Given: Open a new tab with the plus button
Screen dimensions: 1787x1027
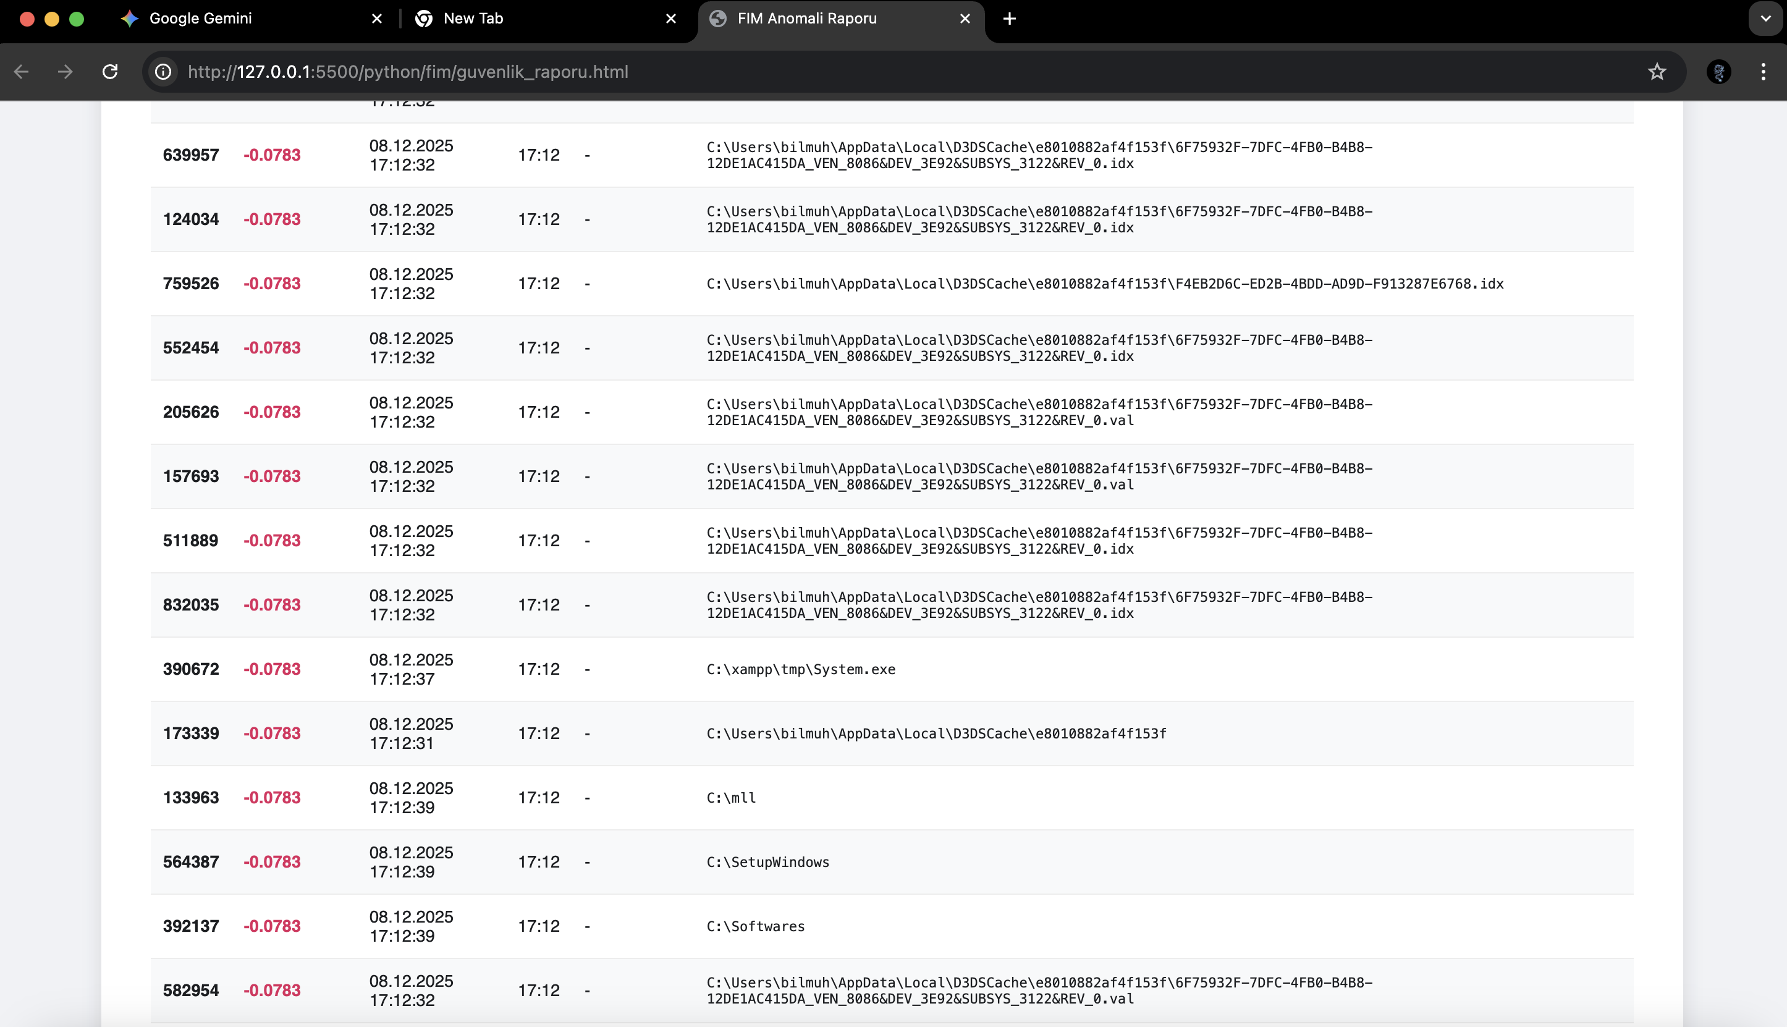Looking at the screenshot, I should 1009,19.
